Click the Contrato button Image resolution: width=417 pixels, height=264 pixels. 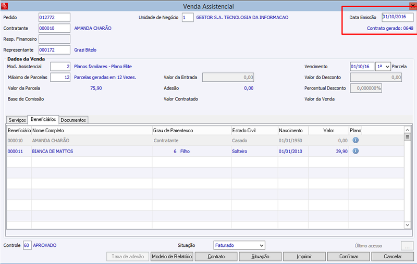(216, 257)
